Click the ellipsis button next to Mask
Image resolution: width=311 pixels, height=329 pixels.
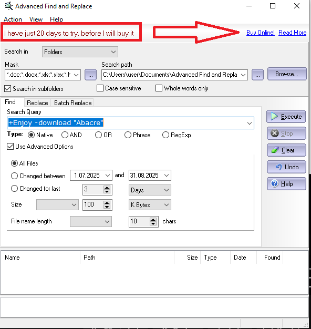tap(90, 75)
